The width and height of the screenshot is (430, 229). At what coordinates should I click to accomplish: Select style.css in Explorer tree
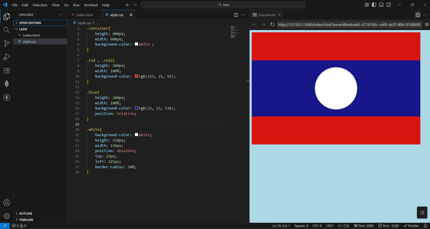coord(40,42)
